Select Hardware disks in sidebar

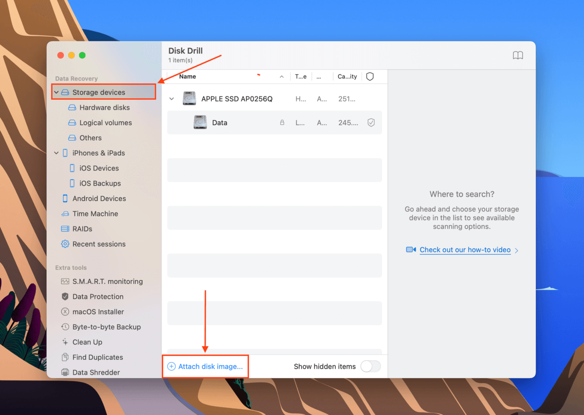(x=105, y=108)
